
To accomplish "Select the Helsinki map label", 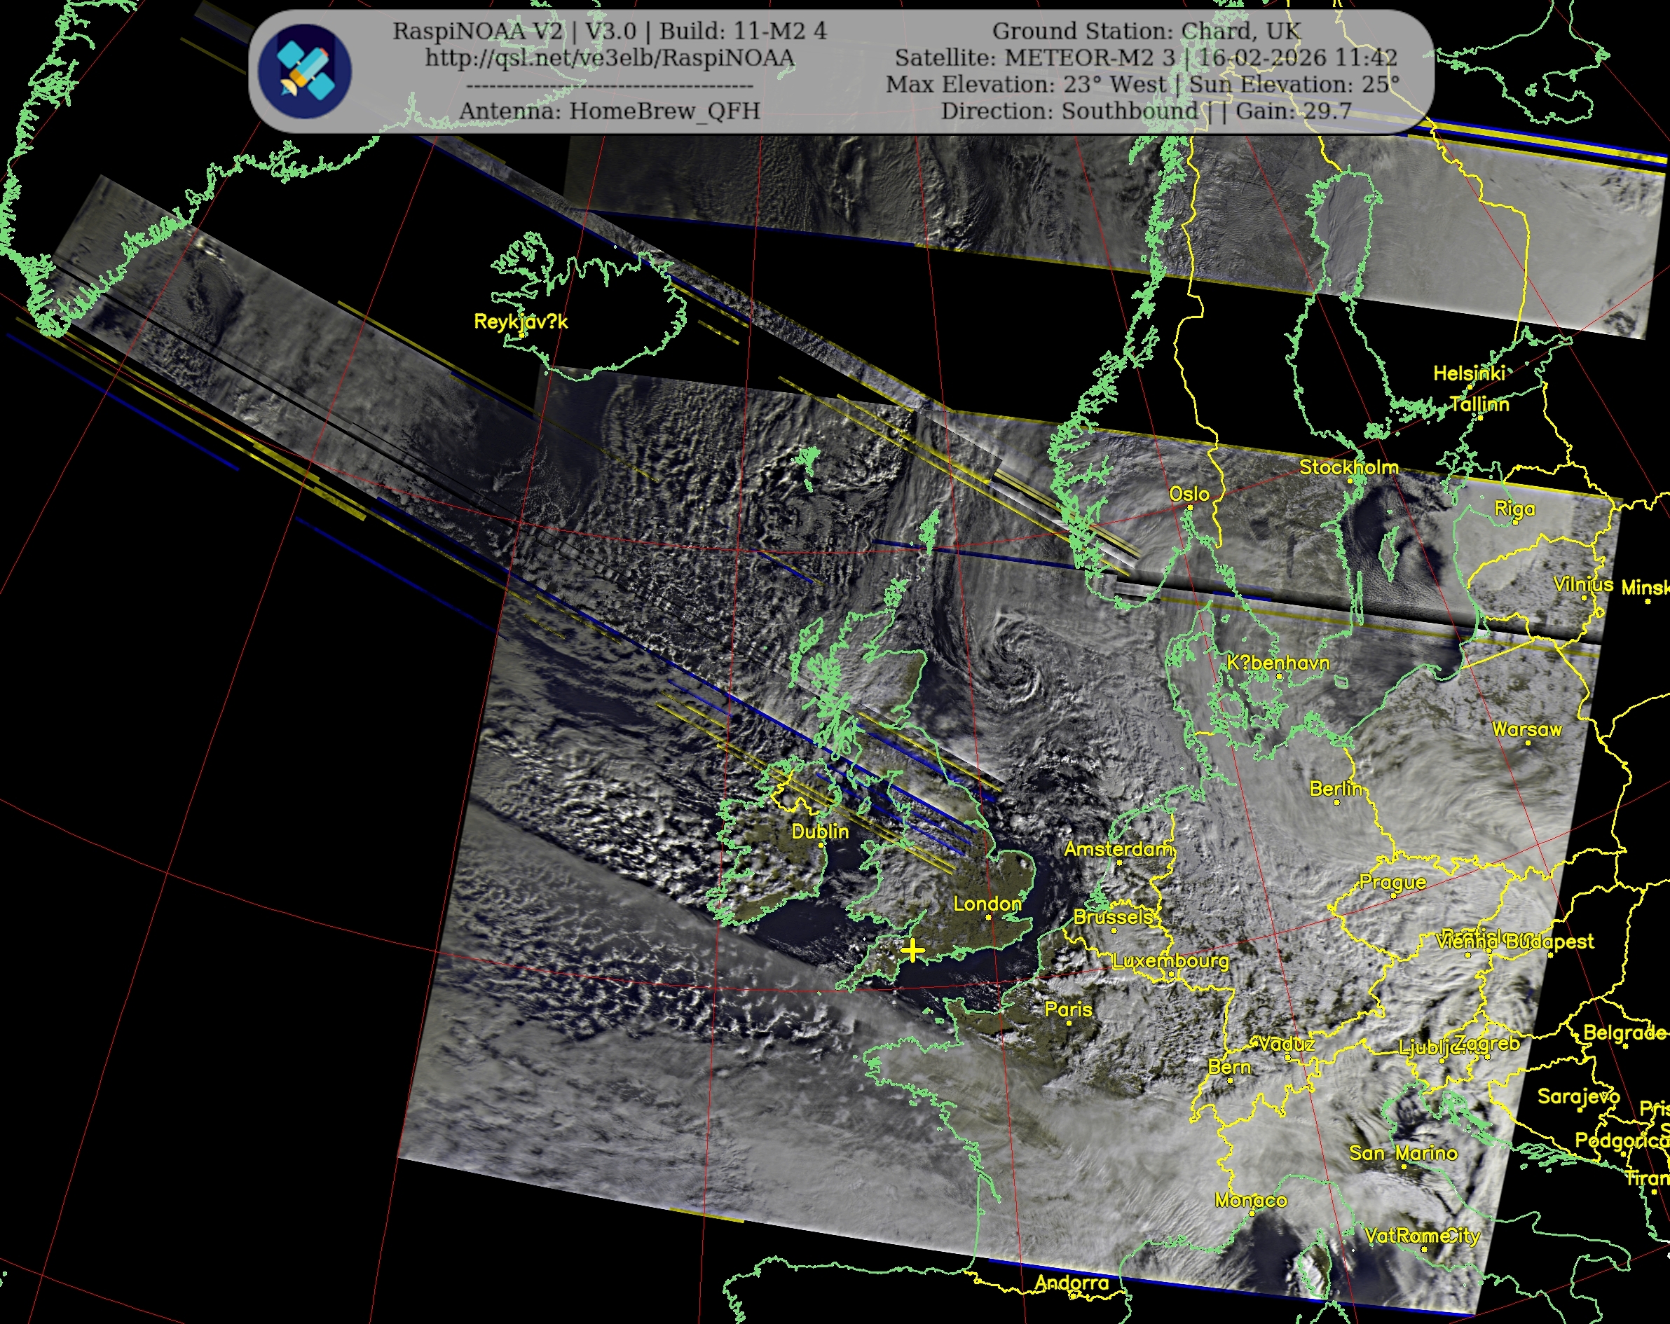I will 1469,373.
